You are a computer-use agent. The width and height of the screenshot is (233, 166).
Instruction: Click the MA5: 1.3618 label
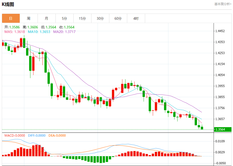[x=15, y=32]
